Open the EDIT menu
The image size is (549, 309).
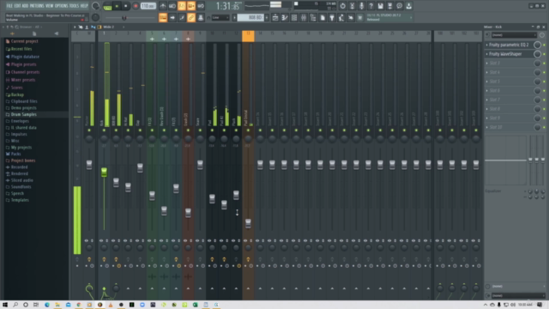click(x=17, y=6)
